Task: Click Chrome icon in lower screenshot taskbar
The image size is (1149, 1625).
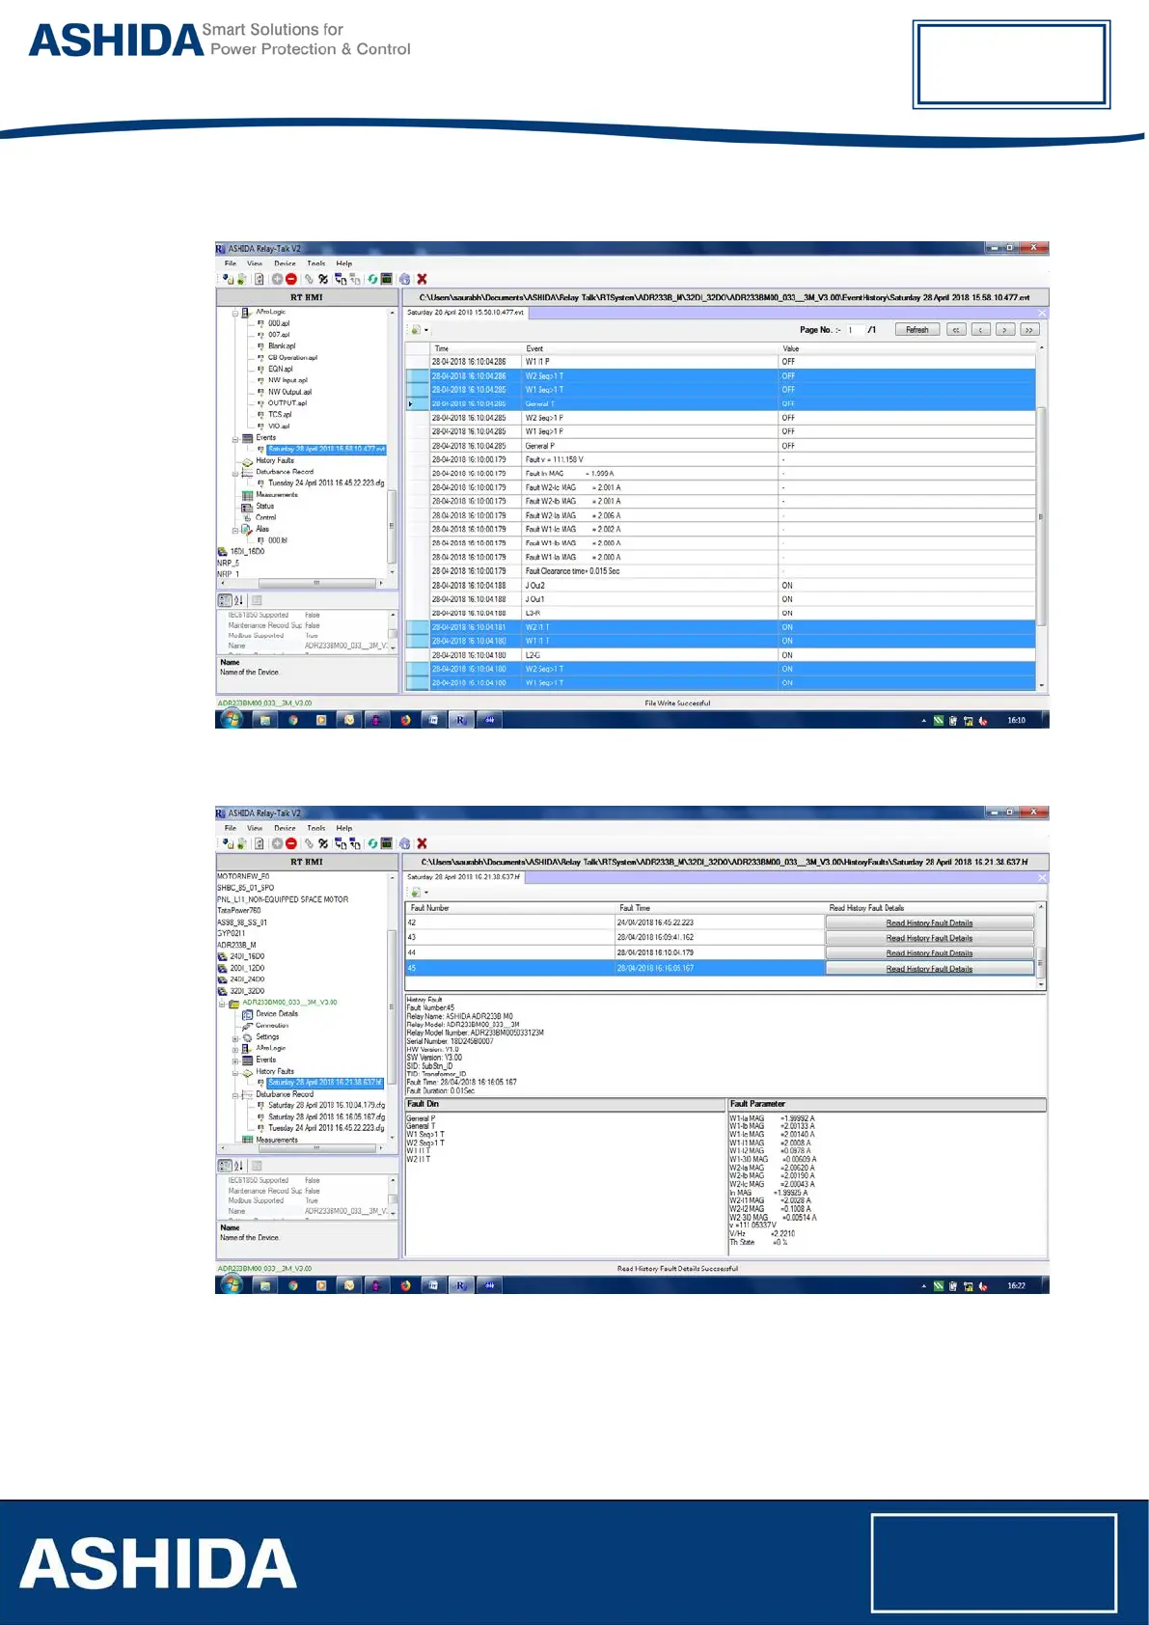Action: 293,1285
